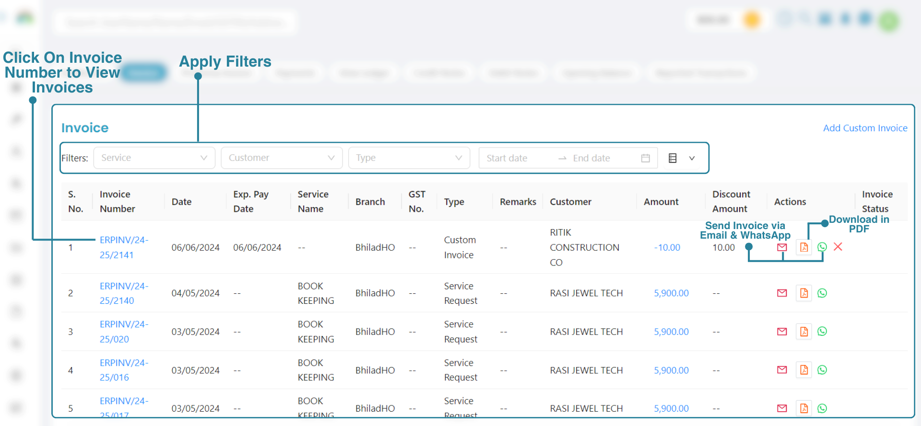Click amount 5,900.00 for invoice 016
The height and width of the screenshot is (426, 921).
click(x=671, y=370)
